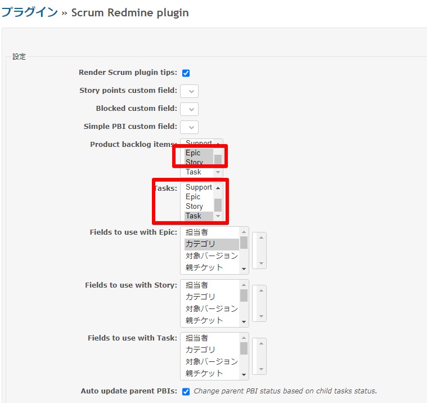427x403 pixels.
Task: Select カテゴリ in Fields to use with Task
Action: pyautogui.click(x=212, y=350)
